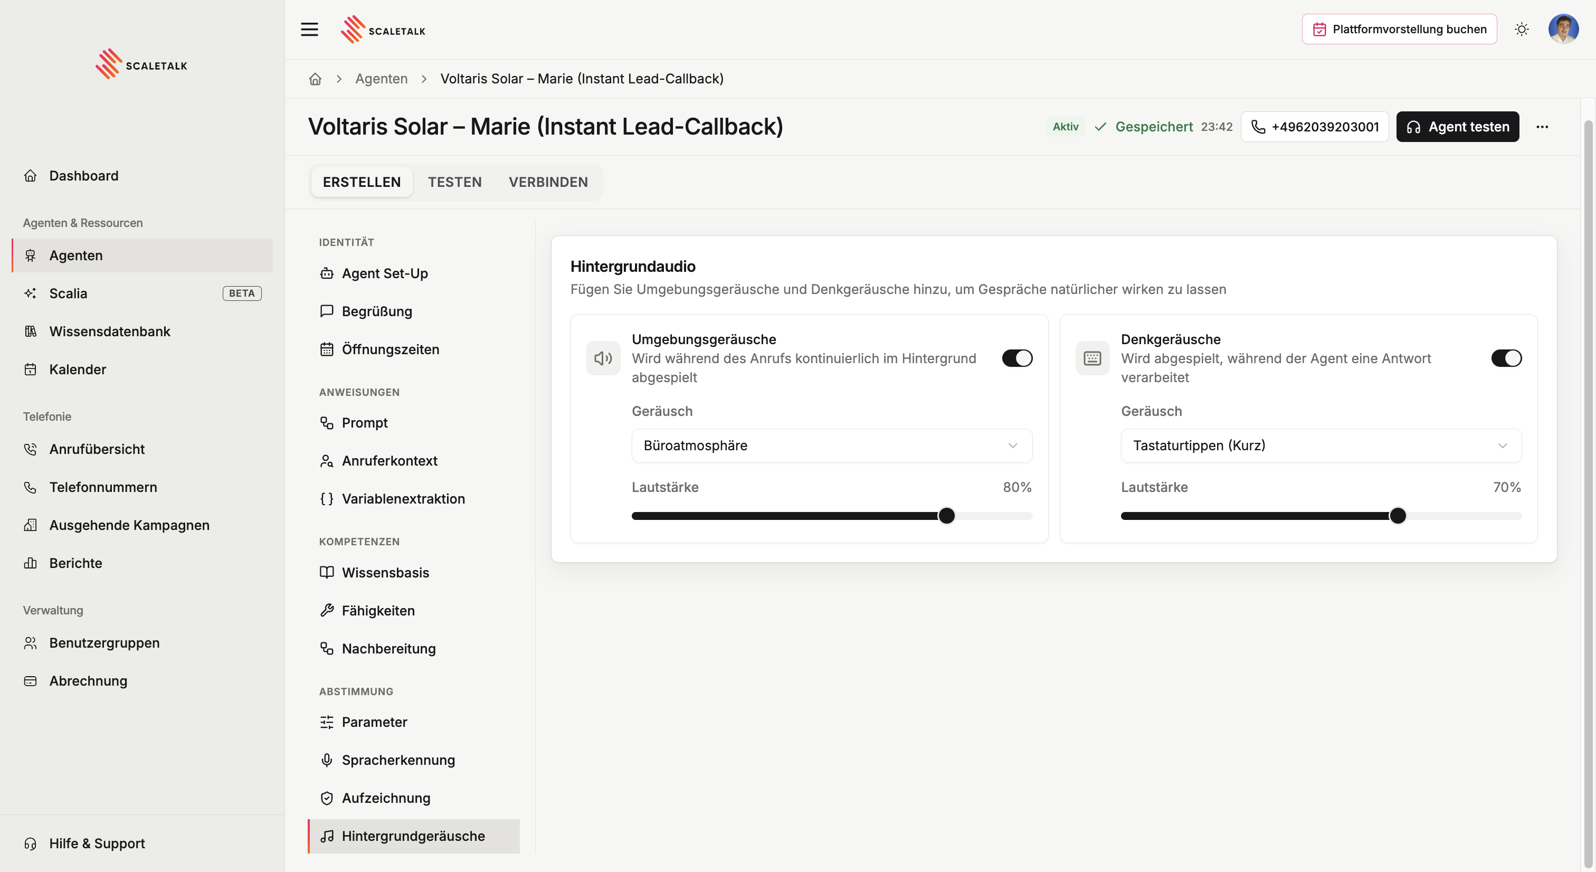This screenshot has width=1596, height=872.
Task: Click the Agent Set-Up bot icon
Action: click(327, 273)
